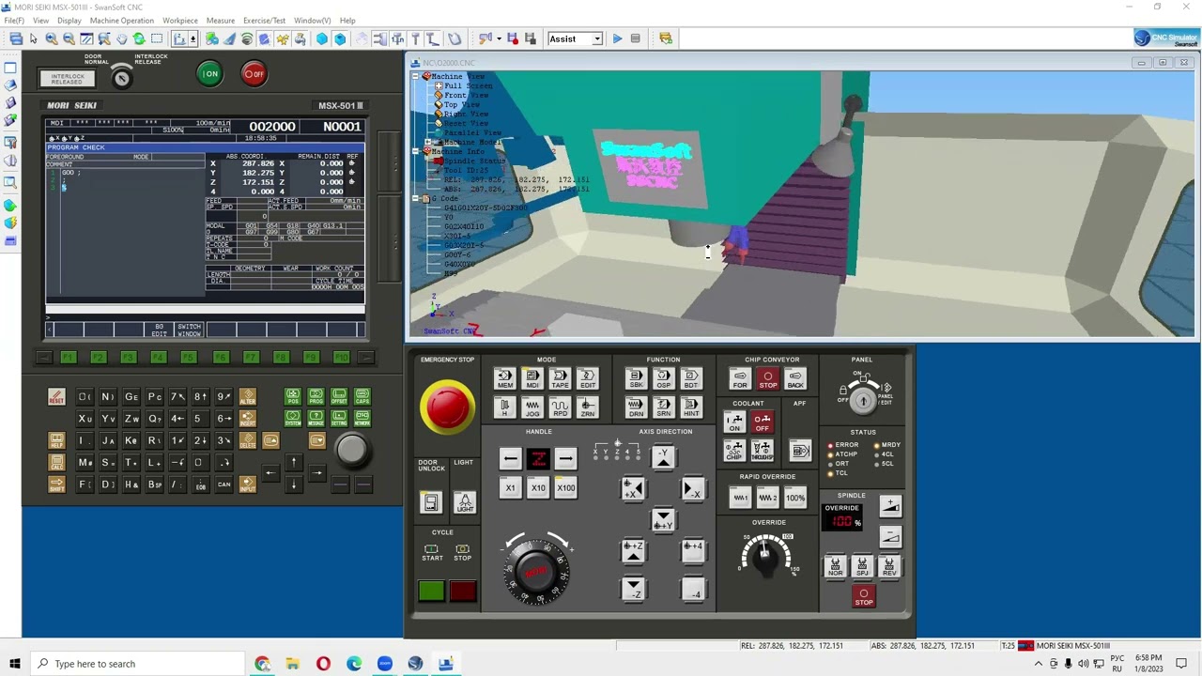The width and height of the screenshot is (1202, 676).
Task: Stop the chip conveyor
Action: coord(768,379)
